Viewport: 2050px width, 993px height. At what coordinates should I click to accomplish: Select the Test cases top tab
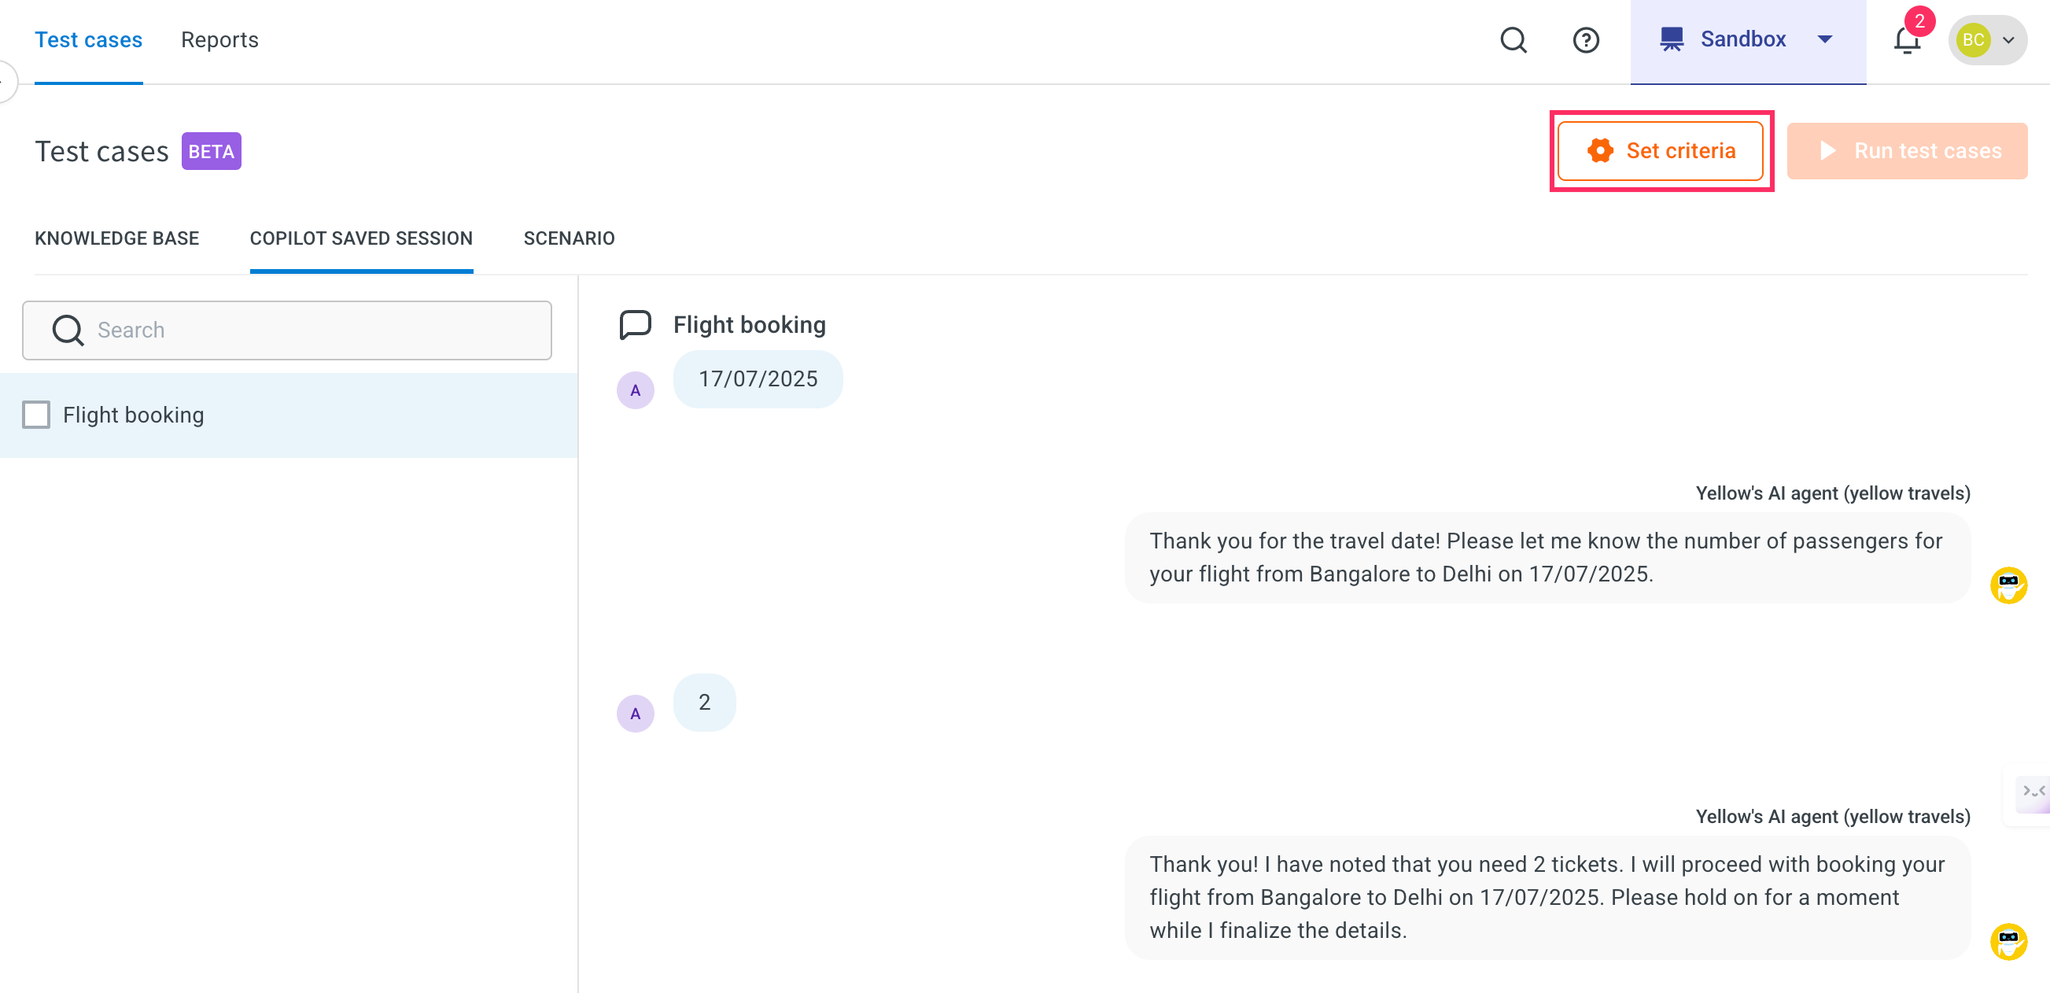[x=88, y=40]
